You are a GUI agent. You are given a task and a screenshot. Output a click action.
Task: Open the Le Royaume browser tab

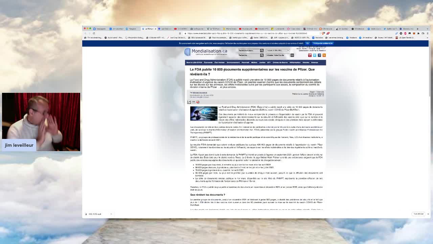(x=197, y=29)
